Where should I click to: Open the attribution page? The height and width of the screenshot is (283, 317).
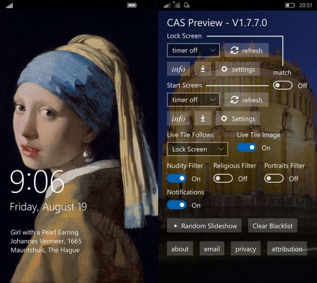pos(287,248)
